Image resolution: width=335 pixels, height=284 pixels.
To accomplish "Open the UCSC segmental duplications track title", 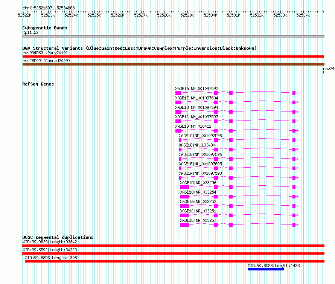I will [58, 237].
